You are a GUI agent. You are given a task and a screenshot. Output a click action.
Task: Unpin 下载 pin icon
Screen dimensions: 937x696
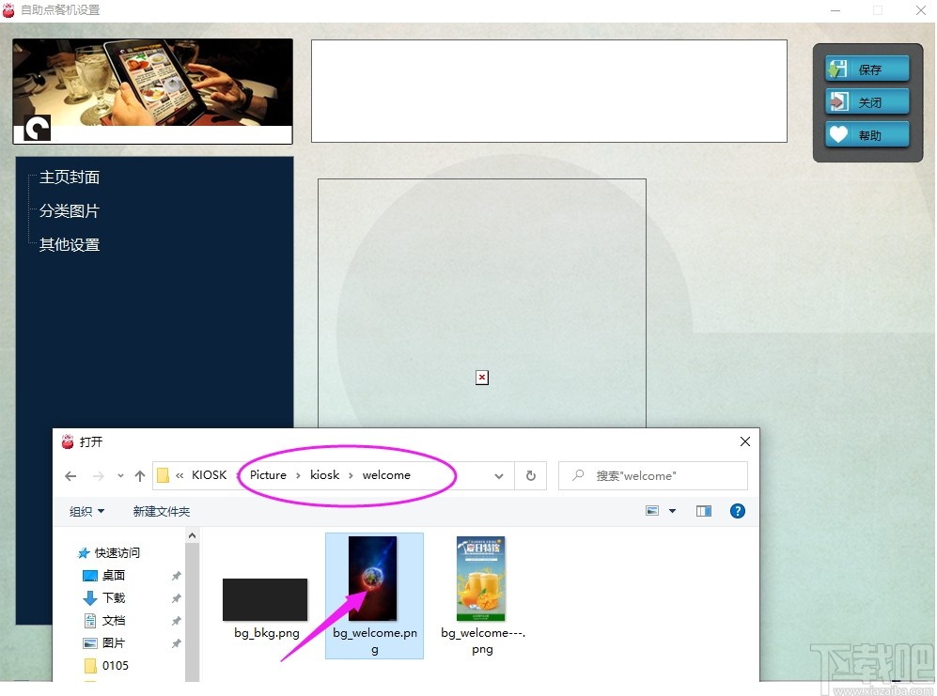(x=177, y=598)
